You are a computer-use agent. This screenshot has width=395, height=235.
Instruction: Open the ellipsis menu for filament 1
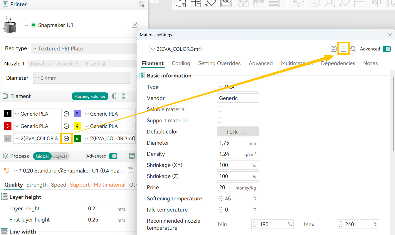(67, 114)
